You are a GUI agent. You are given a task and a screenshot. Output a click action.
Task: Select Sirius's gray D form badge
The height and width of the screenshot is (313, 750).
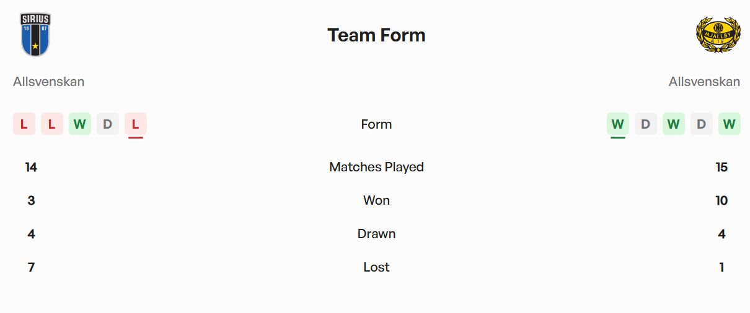108,124
